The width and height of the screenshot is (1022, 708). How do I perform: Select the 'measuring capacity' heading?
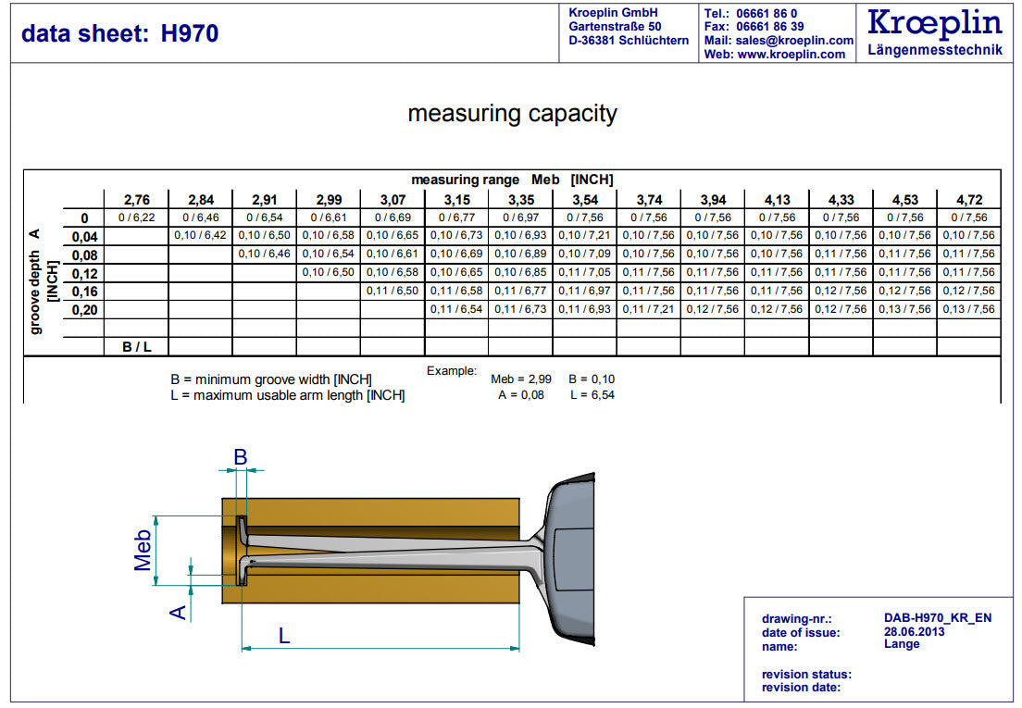(x=512, y=114)
